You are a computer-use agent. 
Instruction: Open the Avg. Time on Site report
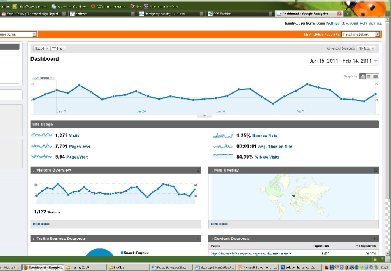(x=275, y=147)
